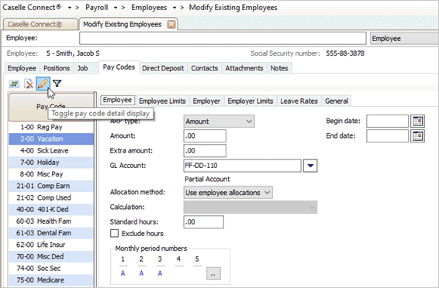Screen dimensions: 439x288
Task: Select the Employee pay code sub-tab
Action: click(117, 100)
